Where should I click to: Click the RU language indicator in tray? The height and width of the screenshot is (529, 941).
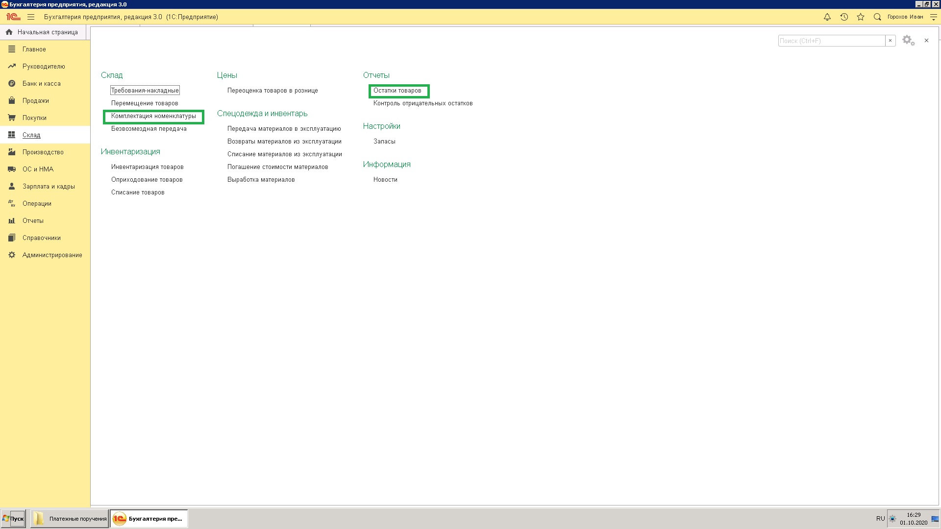[x=880, y=519]
